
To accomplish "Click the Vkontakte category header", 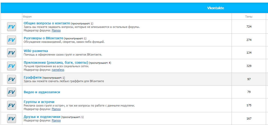I will 215,8.
